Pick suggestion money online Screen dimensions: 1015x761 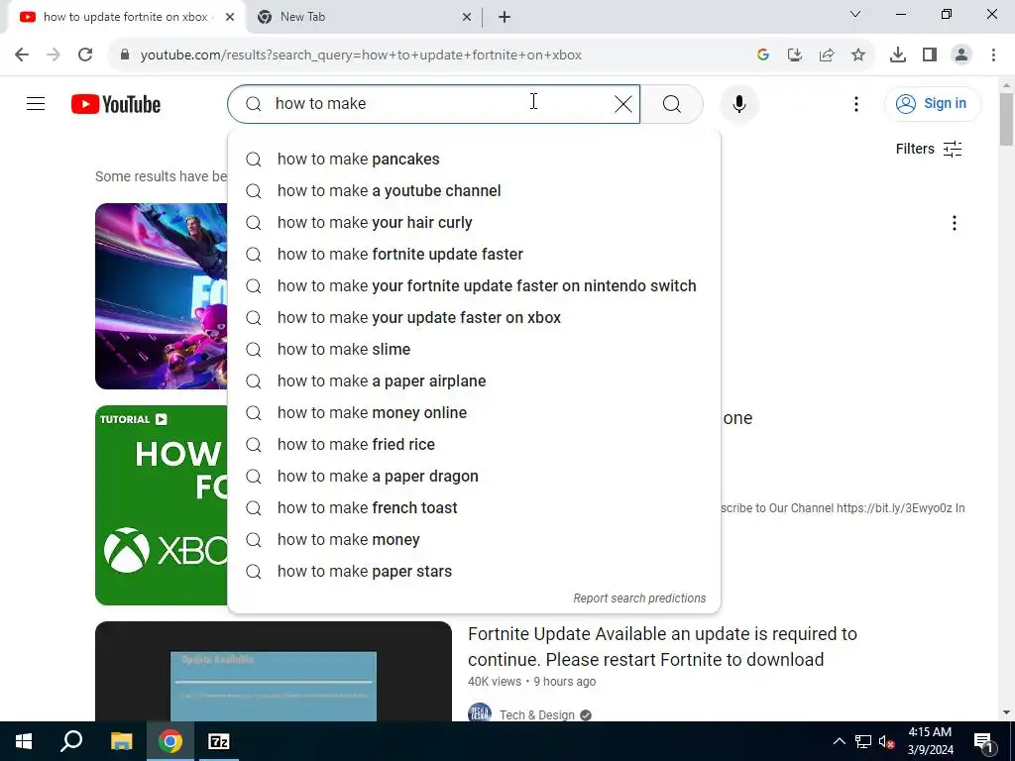pyautogui.click(x=474, y=413)
